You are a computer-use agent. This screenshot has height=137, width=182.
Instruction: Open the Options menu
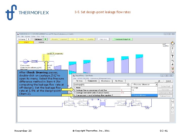click(28, 37)
